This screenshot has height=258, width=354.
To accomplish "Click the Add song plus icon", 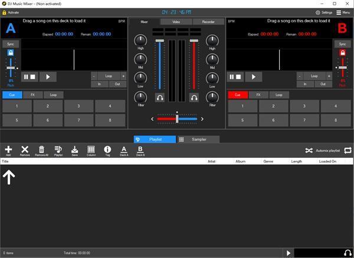I will pos(8,150).
